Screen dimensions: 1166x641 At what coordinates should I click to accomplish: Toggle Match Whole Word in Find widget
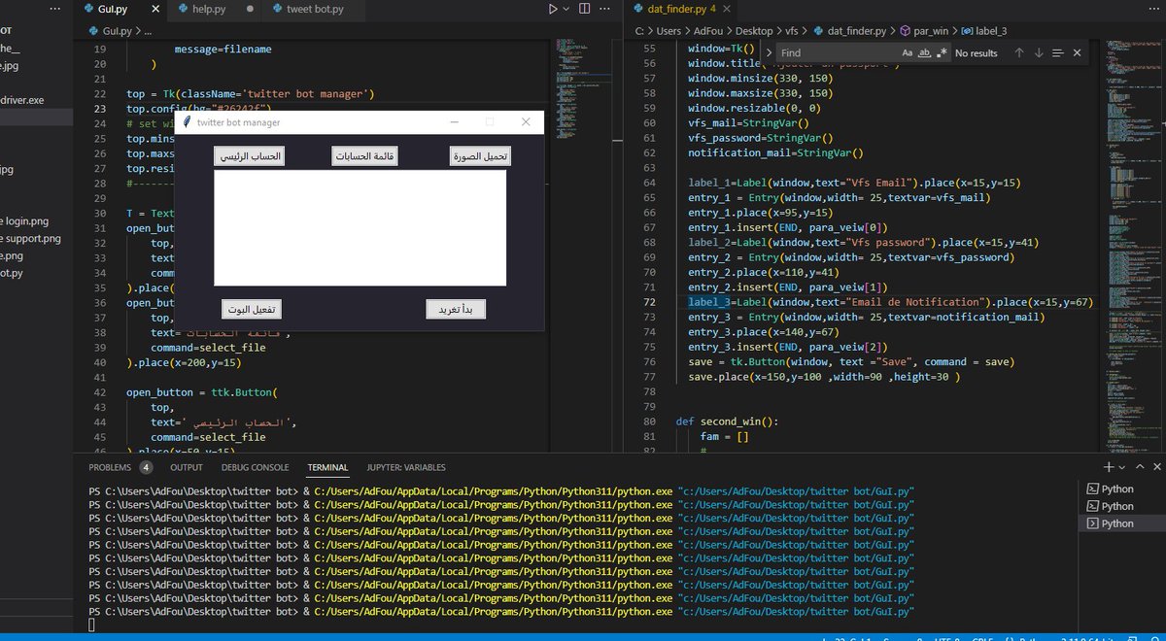click(x=924, y=53)
